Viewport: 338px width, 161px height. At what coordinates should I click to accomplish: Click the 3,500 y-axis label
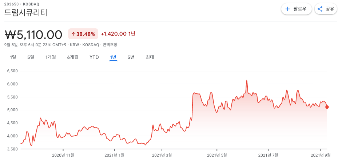click(12, 149)
